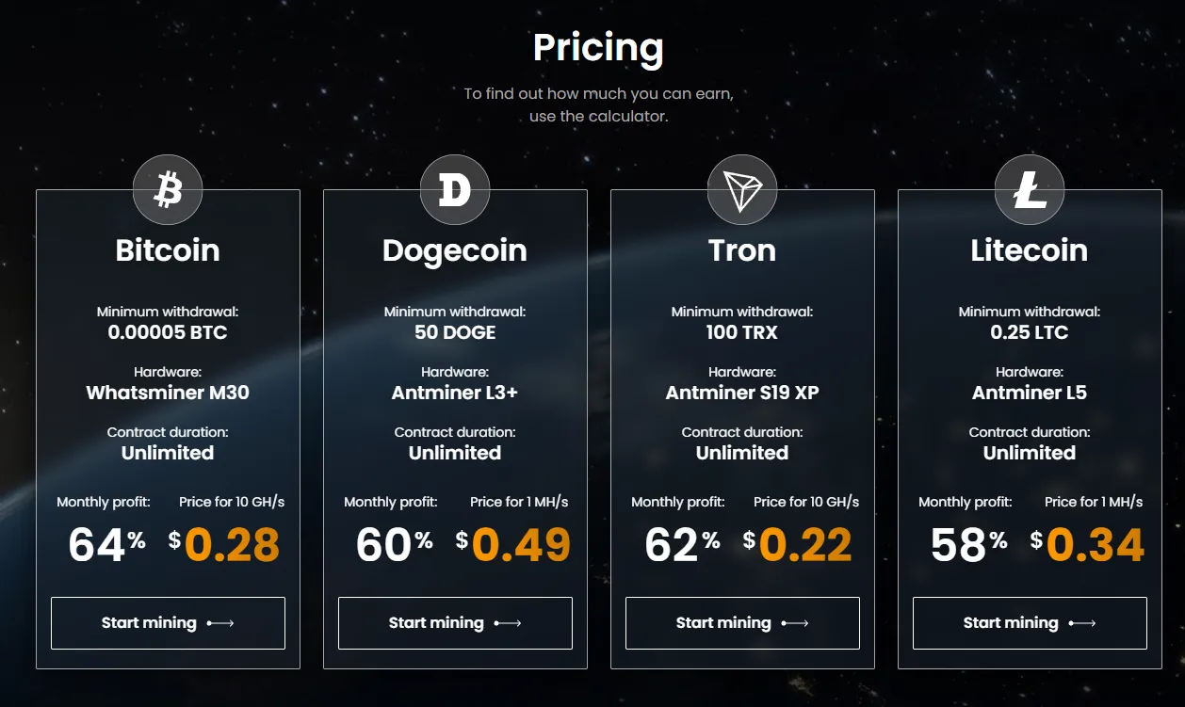Start mining on the Dogecoin plan
Screen dimensions: 1185x707
pyautogui.click(x=455, y=623)
